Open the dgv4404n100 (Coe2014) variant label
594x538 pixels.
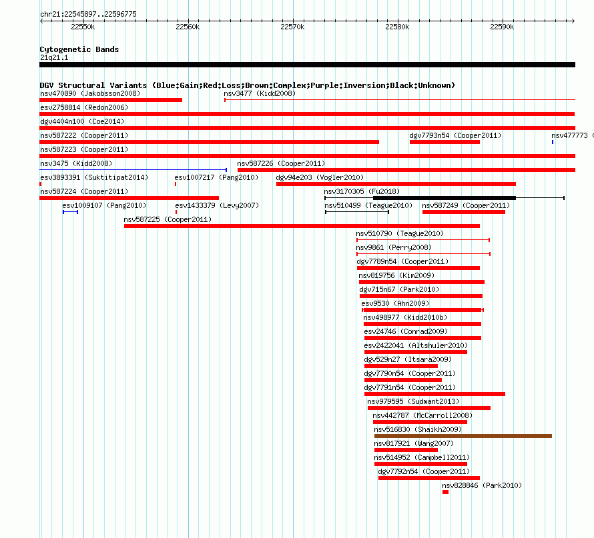click(x=82, y=121)
